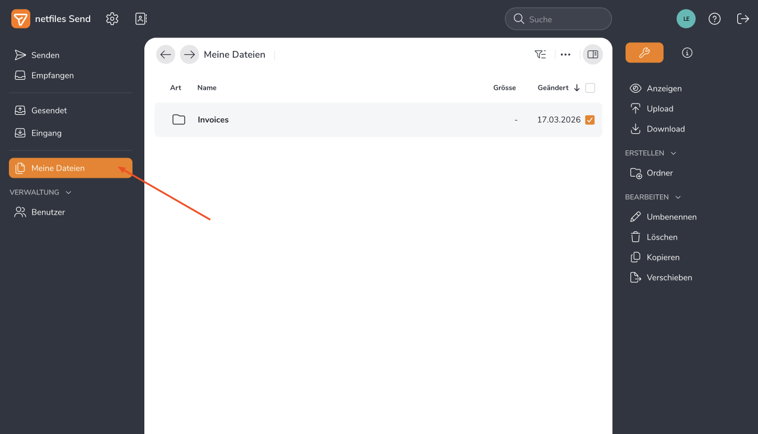Click the Suche search field
758x434 pixels.
[x=564, y=19]
